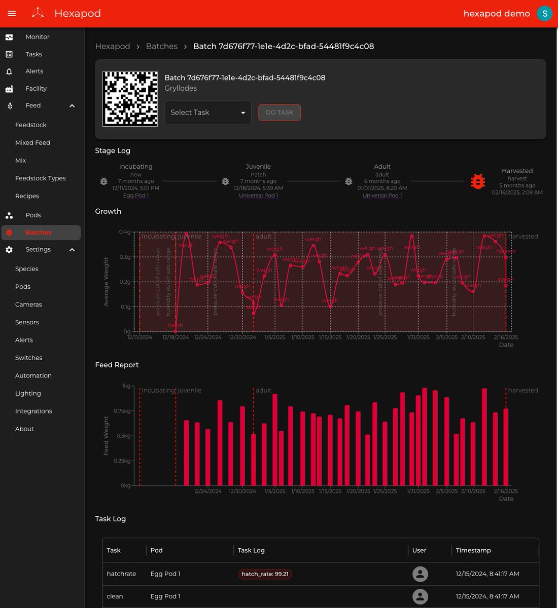Click user avatar in clean row
The image size is (558, 608).
[420, 596]
